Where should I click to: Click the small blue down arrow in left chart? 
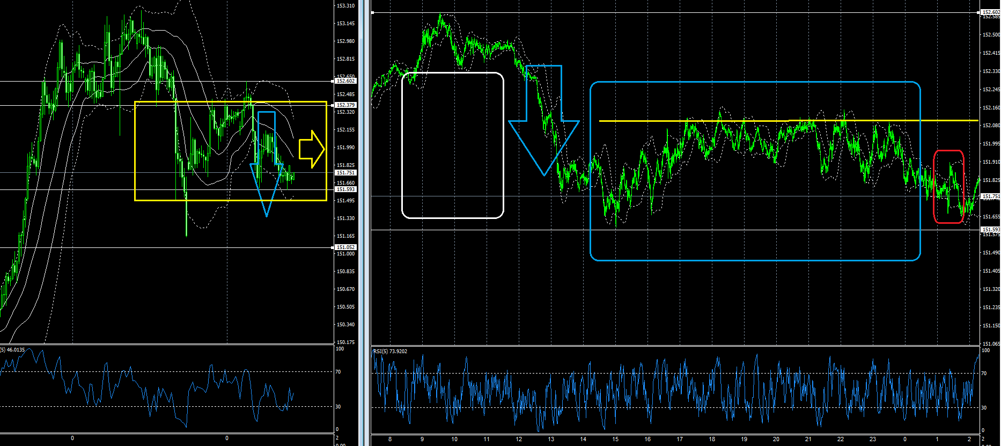pos(266,161)
